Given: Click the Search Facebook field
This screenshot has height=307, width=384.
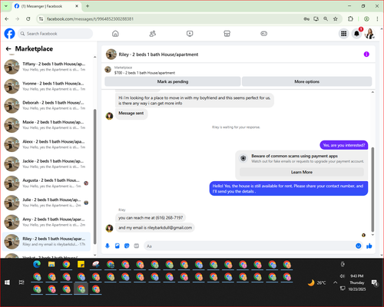Looking at the screenshot, I should click(x=55, y=34).
